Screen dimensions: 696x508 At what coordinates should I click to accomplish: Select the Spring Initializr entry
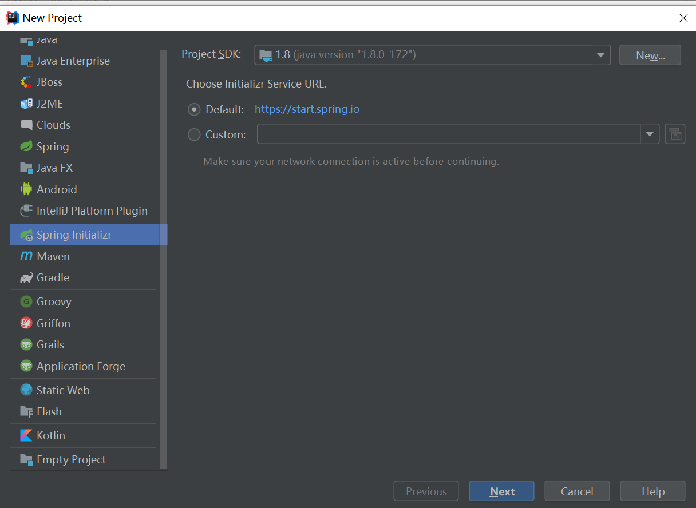click(89, 235)
